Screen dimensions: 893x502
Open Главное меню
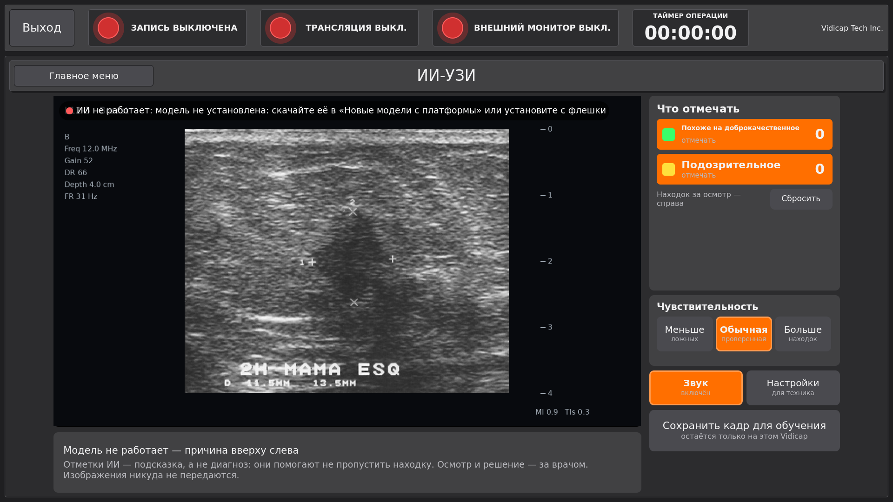pos(84,76)
